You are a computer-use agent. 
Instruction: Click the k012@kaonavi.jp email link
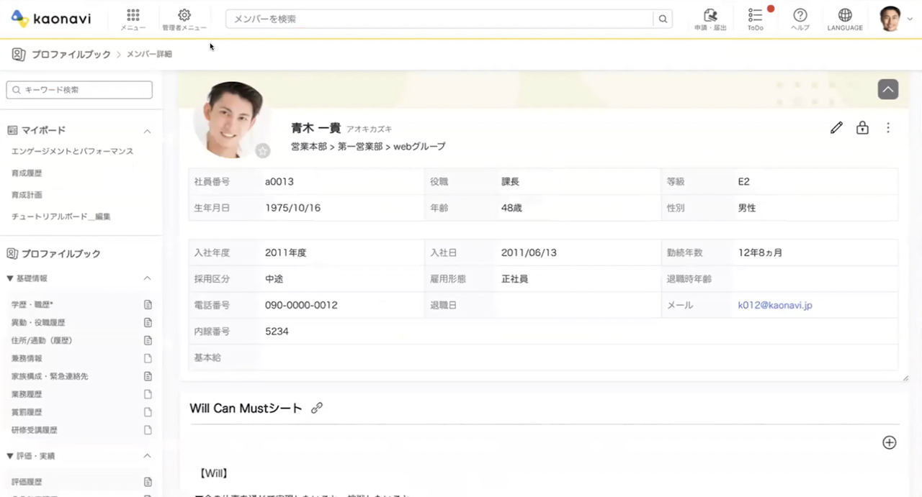pyautogui.click(x=775, y=306)
